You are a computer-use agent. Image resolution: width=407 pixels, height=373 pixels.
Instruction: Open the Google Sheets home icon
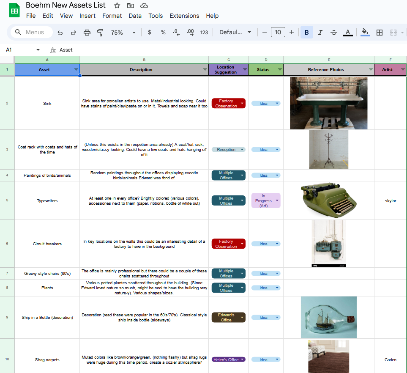click(14, 11)
